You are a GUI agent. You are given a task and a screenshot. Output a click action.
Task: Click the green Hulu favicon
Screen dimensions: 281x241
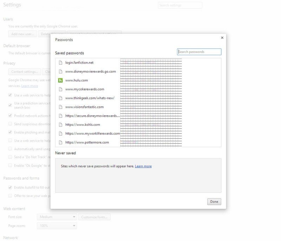pos(60,80)
